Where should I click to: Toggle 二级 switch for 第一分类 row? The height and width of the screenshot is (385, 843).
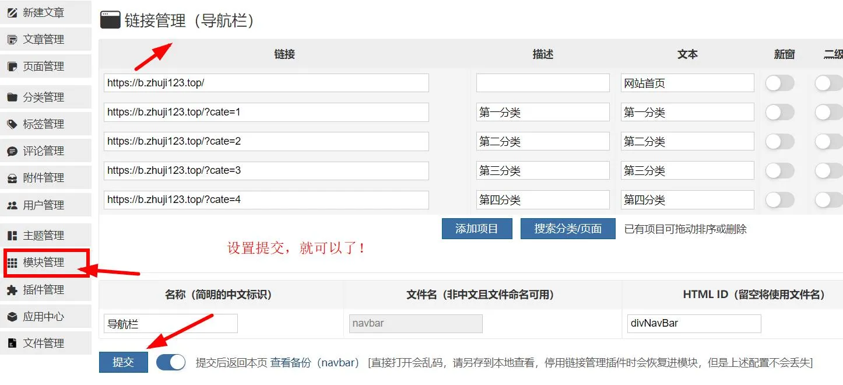(x=829, y=113)
